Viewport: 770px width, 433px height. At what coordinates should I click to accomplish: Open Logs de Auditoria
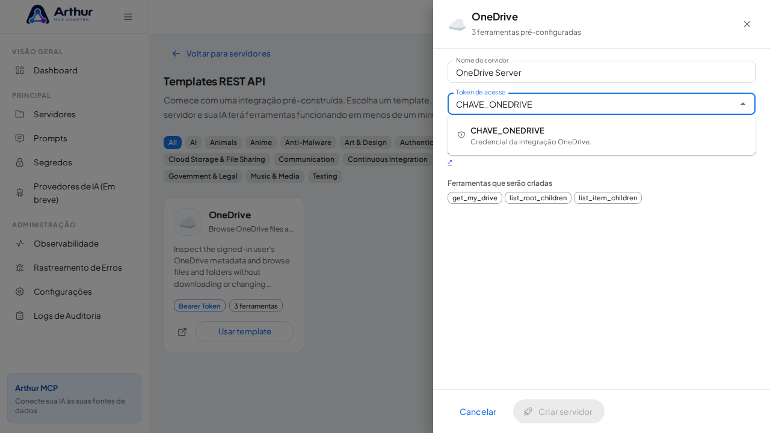(x=75, y=316)
